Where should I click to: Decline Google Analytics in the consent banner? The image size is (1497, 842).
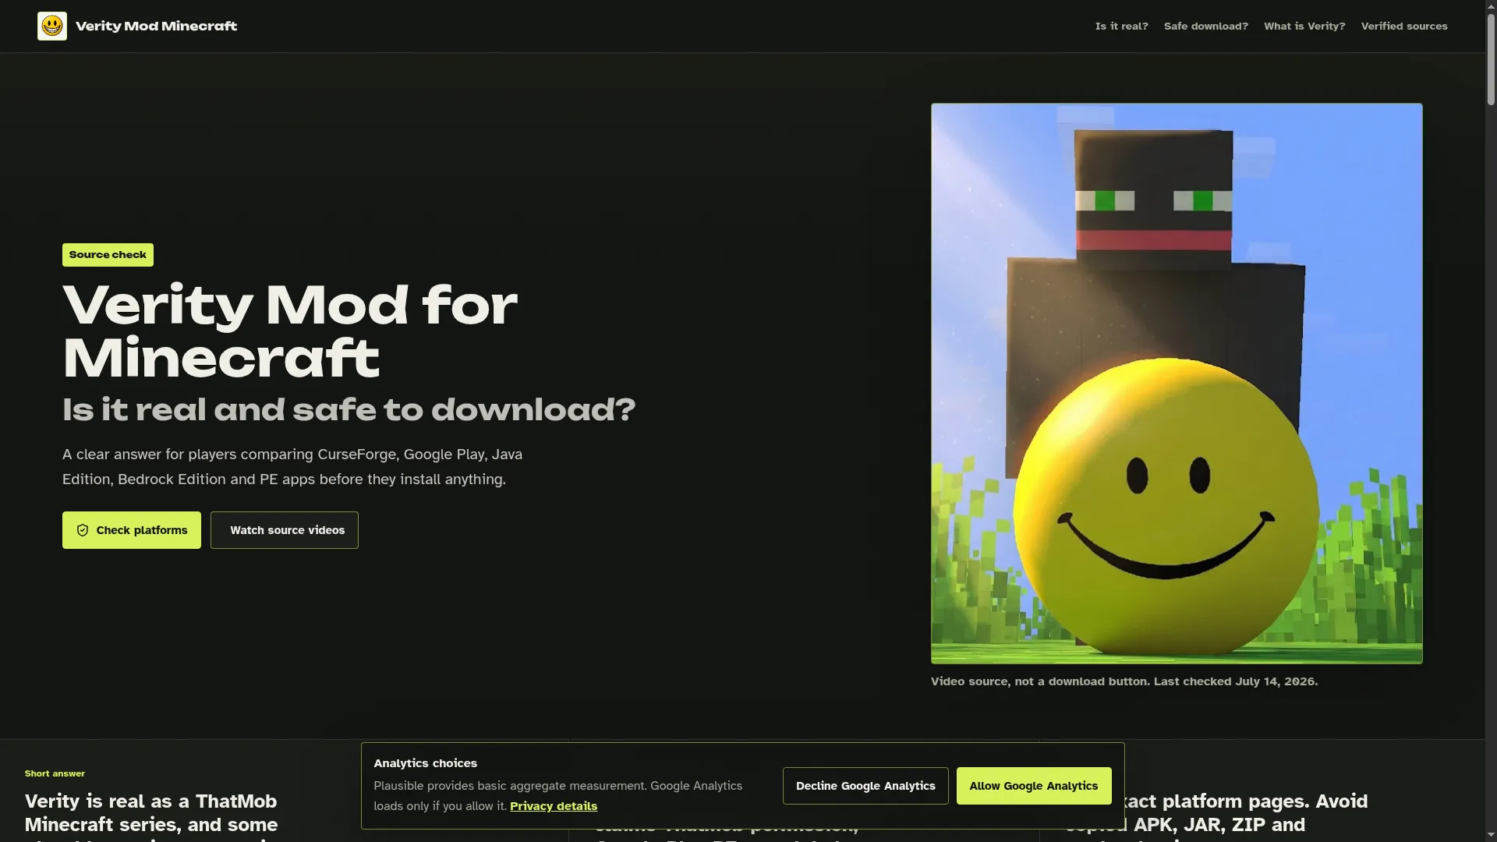[x=865, y=786]
